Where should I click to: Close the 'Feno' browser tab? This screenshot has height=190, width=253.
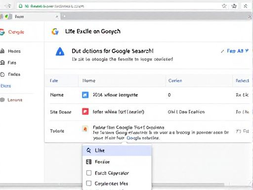click(57, 16)
